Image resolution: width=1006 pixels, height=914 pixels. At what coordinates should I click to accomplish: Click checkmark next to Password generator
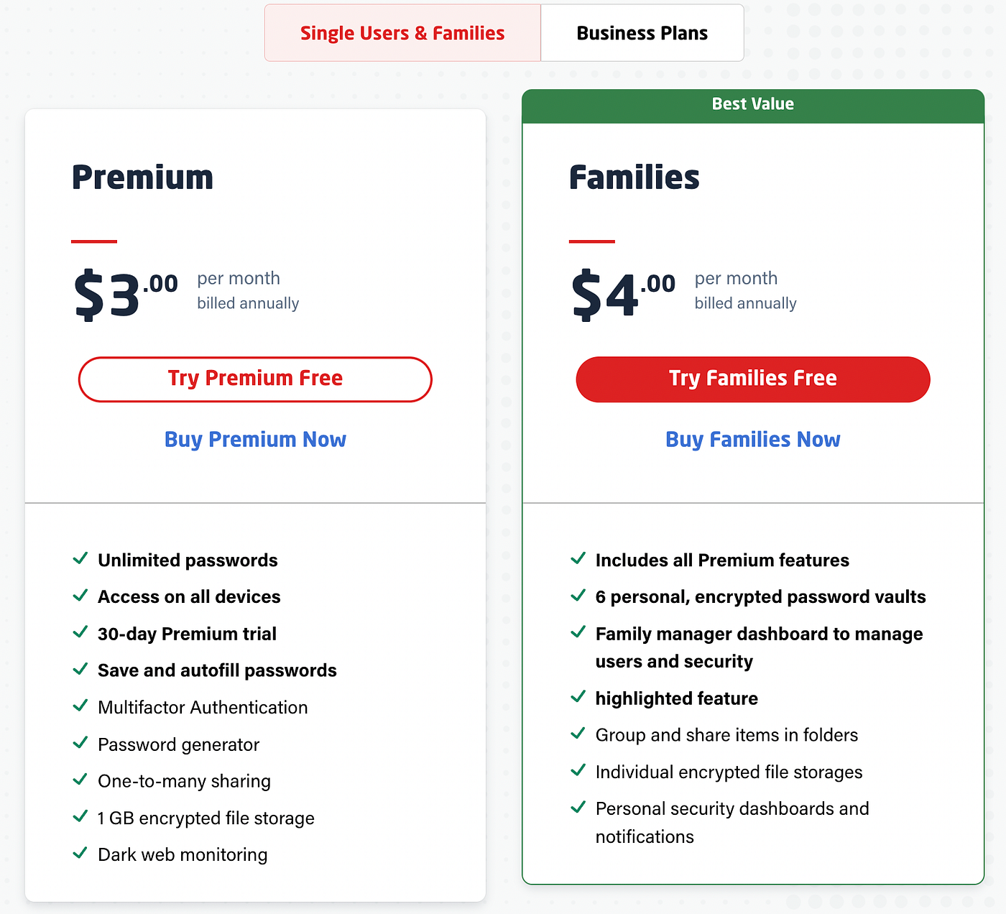tap(80, 743)
